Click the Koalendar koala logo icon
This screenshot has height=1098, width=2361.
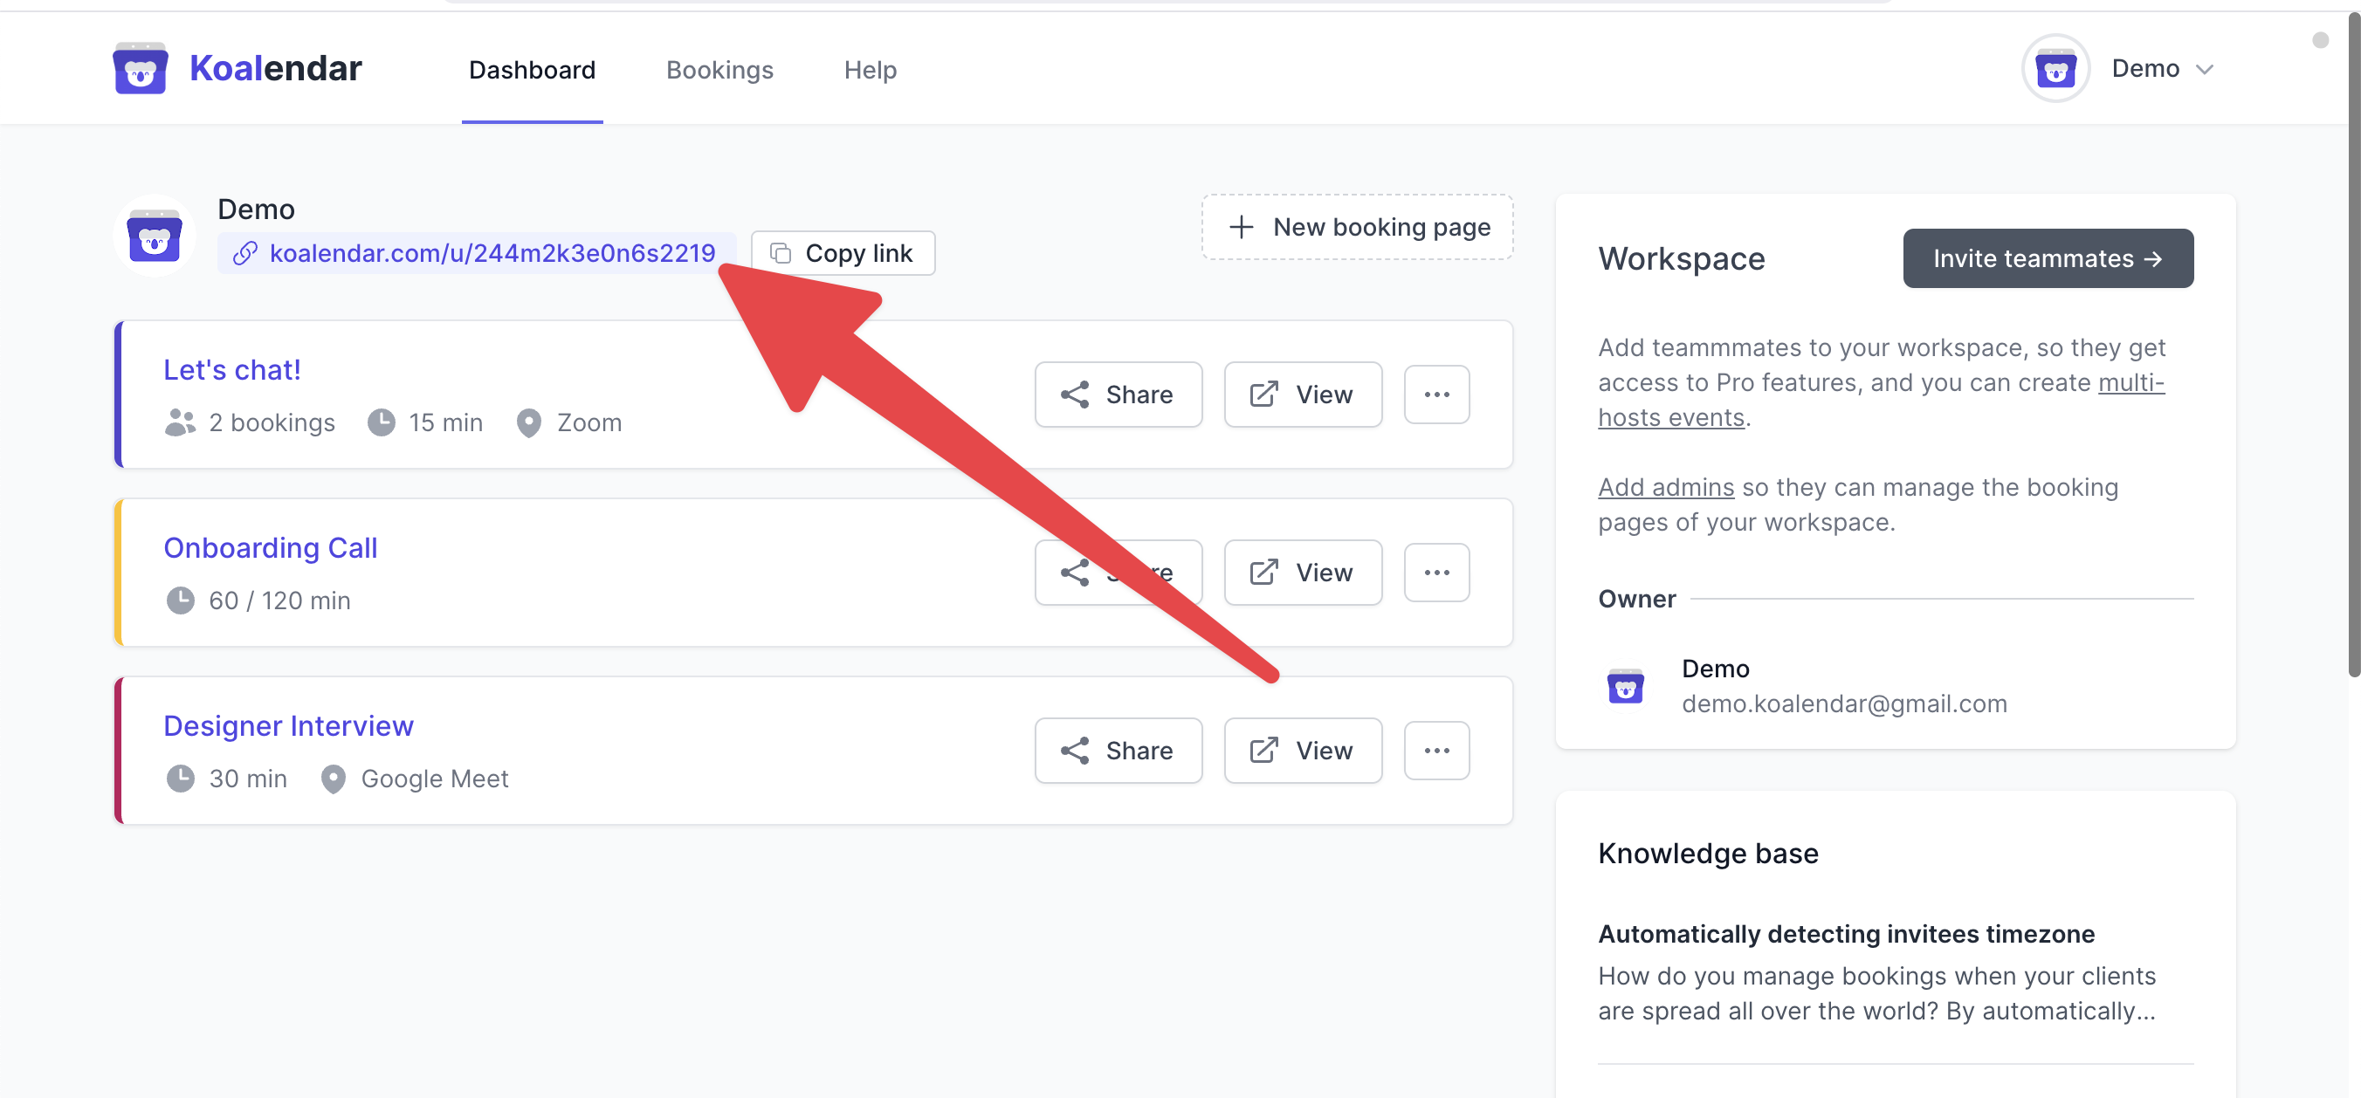pos(141,69)
